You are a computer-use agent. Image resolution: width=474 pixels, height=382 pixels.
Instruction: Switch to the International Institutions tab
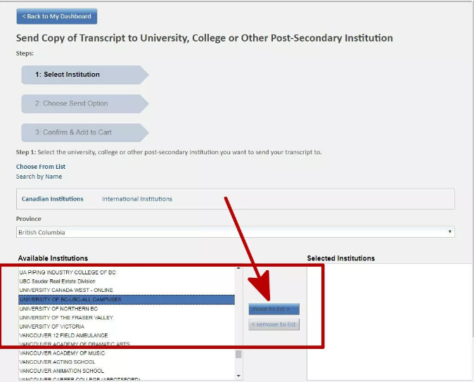point(136,199)
